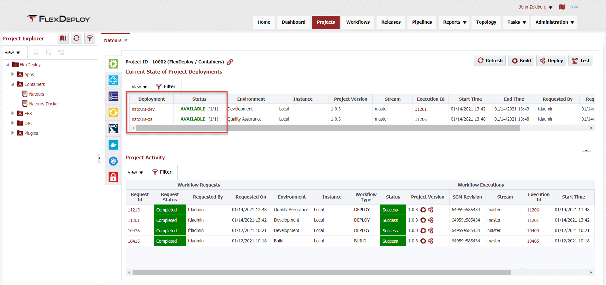The image size is (606, 285).
Task: Select the Natours project in tree
Action: (37, 94)
